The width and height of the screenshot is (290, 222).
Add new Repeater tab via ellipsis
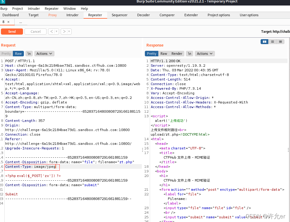point(21,22)
